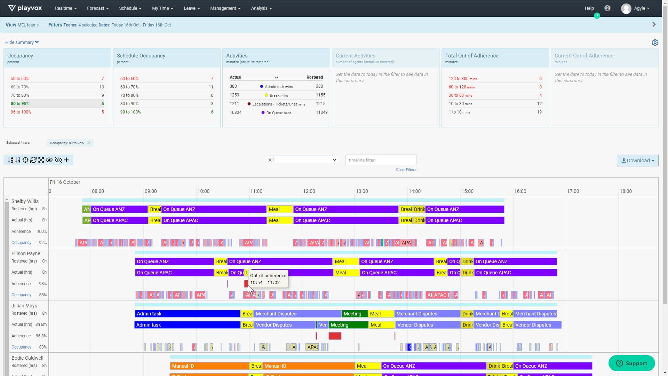Open the Agyle user account menu
This screenshot has width=668, height=376.
tap(640, 8)
